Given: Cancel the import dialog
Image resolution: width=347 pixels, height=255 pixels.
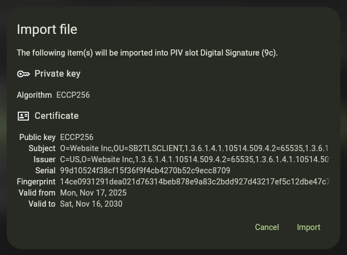Looking at the screenshot, I should [266, 227].
